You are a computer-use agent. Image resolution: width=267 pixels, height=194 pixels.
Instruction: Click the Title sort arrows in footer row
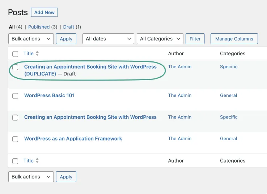[x=37, y=160]
